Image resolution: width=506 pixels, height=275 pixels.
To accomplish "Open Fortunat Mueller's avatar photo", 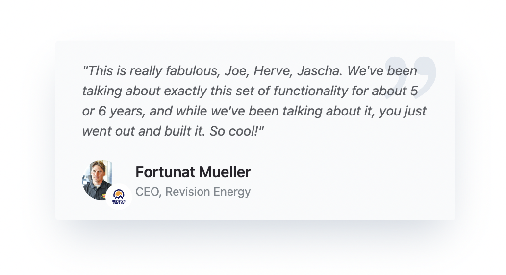I will click(x=96, y=178).
